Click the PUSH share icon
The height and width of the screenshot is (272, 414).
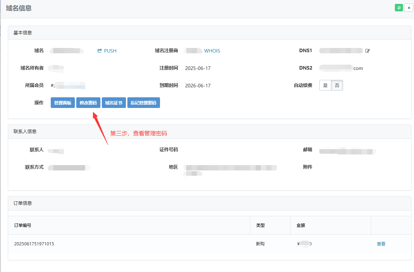[100, 51]
